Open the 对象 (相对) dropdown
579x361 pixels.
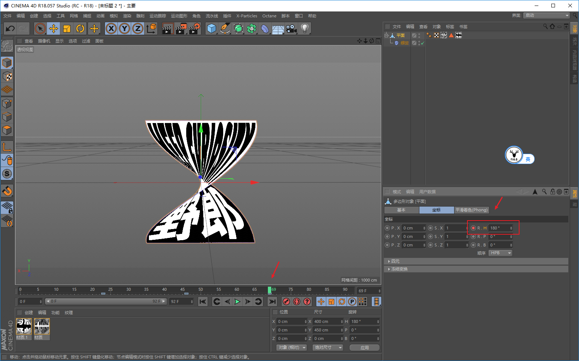292,348
